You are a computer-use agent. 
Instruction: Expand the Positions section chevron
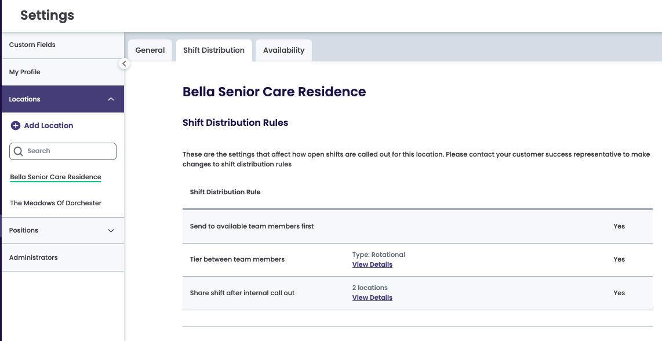point(111,230)
